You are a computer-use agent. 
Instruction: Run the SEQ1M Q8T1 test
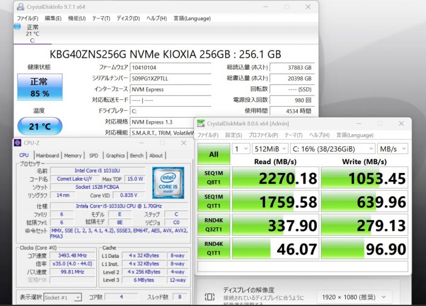213,177
